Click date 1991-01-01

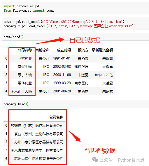pos(62,58)
